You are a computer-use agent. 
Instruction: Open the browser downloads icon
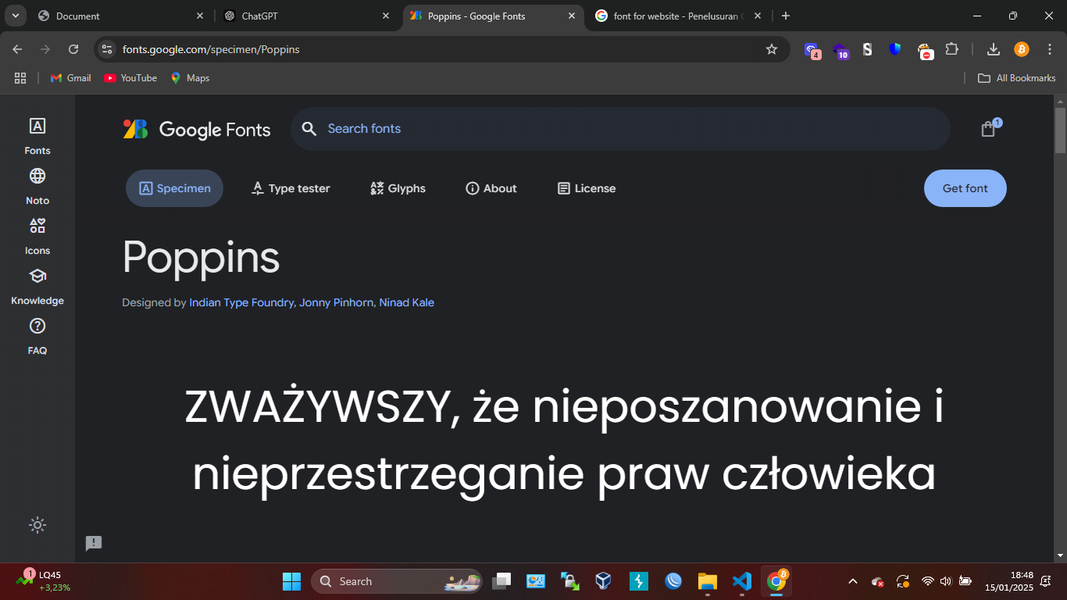click(x=994, y=49)
